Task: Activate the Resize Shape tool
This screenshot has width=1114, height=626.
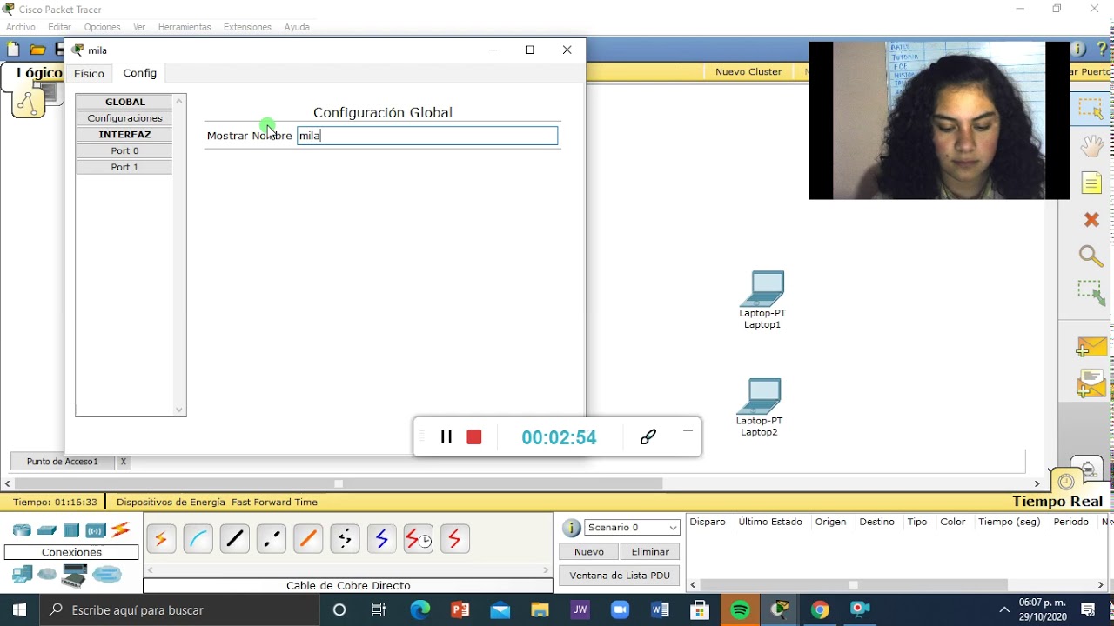Action: 1091,292
